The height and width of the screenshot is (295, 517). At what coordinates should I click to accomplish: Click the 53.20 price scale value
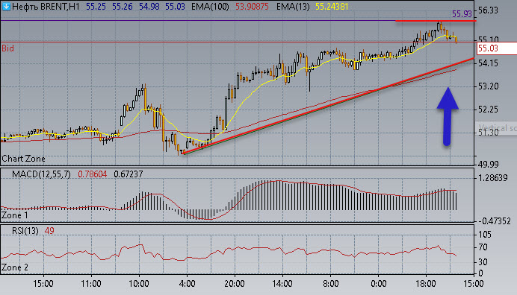488,86
